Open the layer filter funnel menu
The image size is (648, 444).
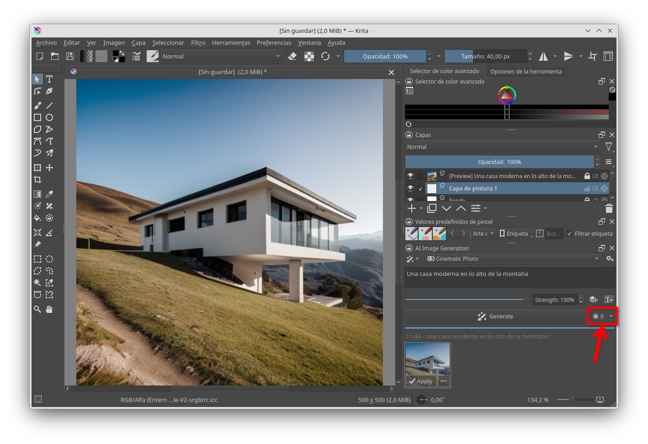pos(609,147)
